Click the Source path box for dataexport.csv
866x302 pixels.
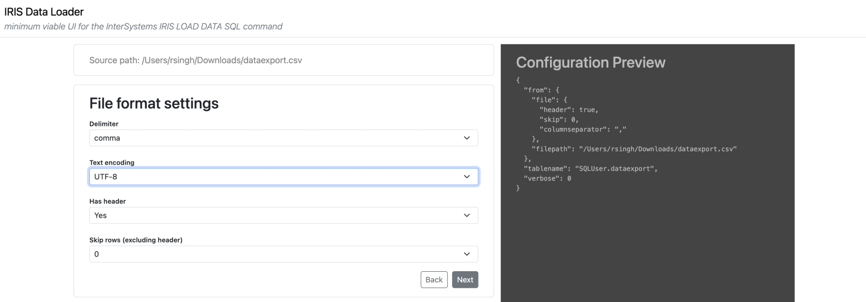click(x=283, y=60)
